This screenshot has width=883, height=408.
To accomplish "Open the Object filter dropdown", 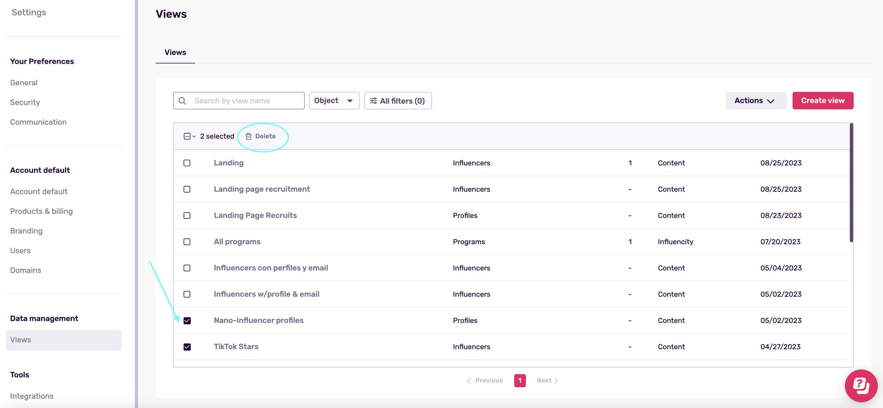I will 334,101.
